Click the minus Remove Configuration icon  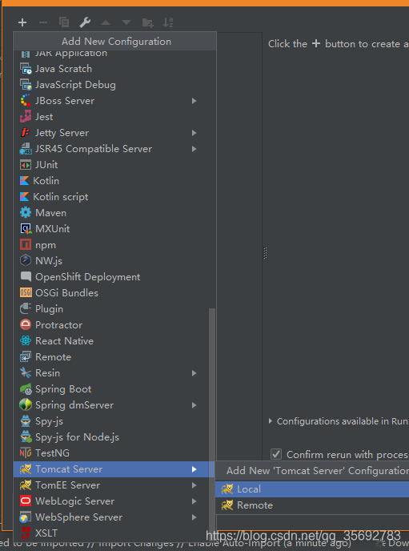(43, 22)
